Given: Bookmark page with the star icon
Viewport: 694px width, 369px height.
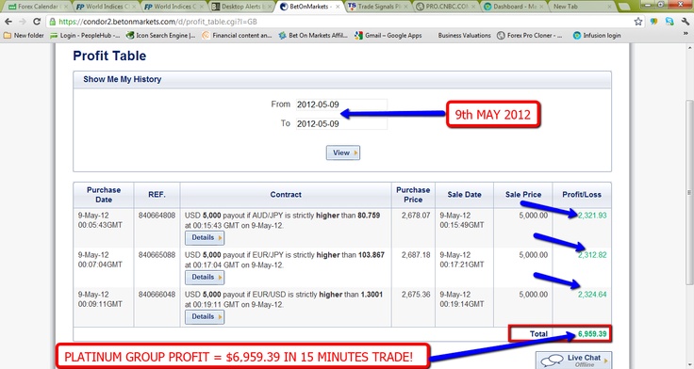Looking at the screenshot, I should tap(638, 22).
